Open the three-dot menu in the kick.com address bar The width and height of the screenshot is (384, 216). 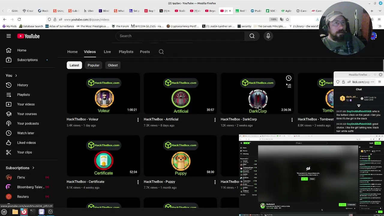372,82
